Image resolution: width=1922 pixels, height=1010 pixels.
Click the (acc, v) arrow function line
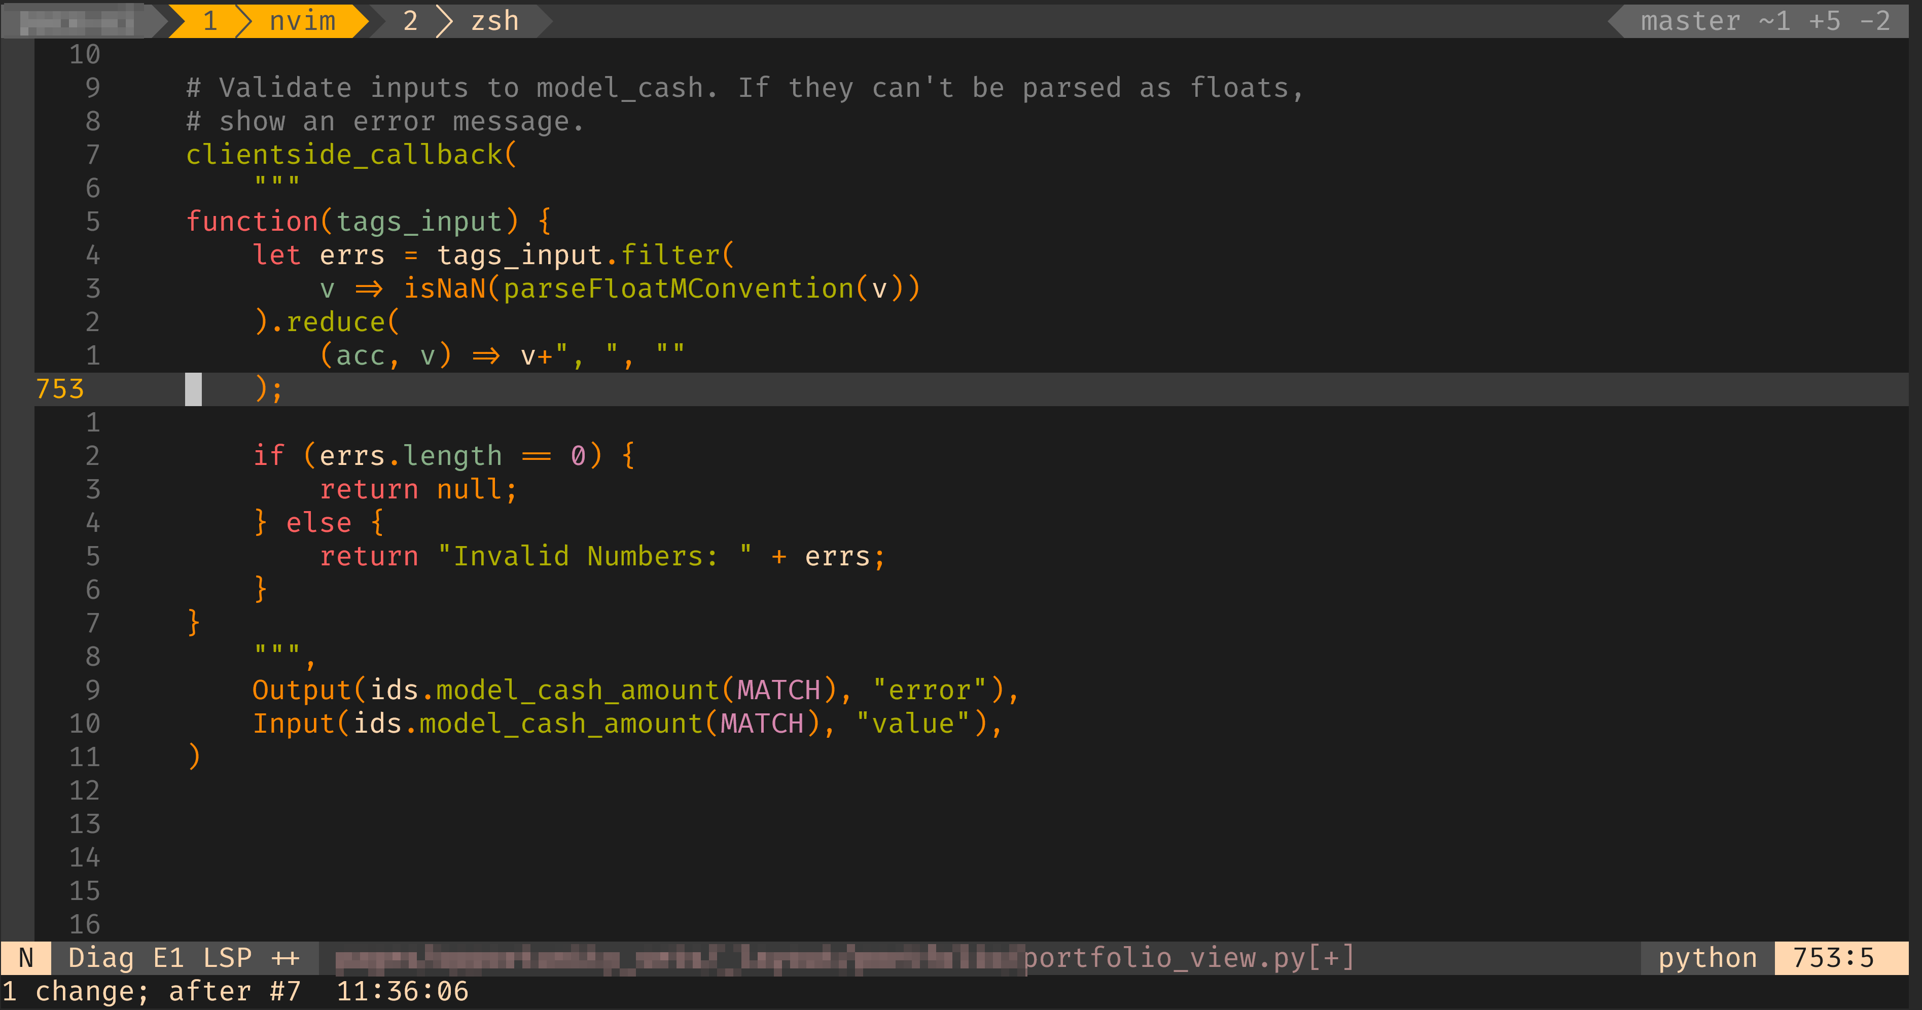[x=502, y=355]
